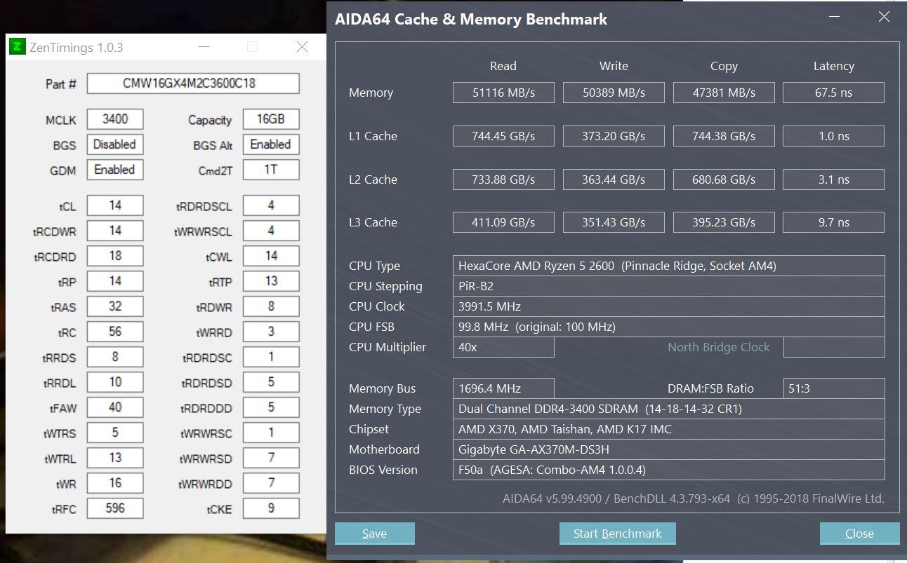Select the tCKE value 9
Screen dimensions: 907x563
[x=271, y=508]
